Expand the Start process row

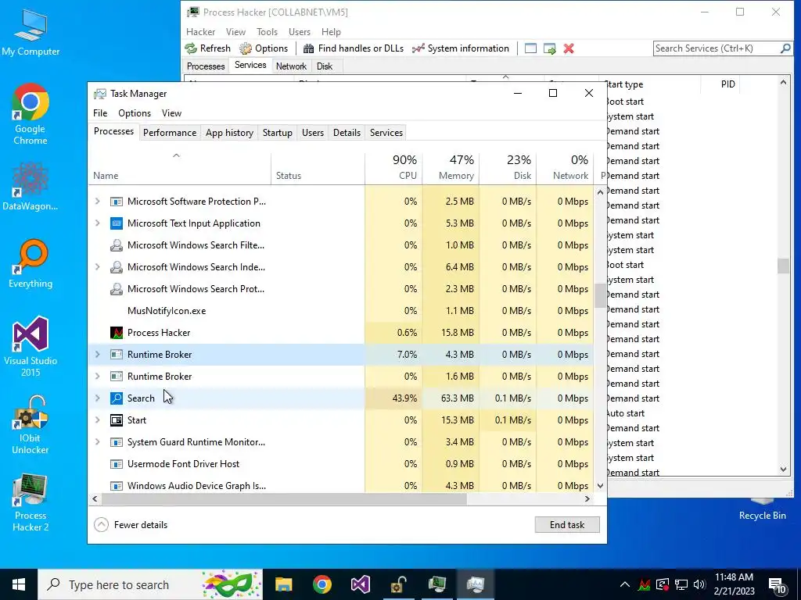tap(98, 420)
